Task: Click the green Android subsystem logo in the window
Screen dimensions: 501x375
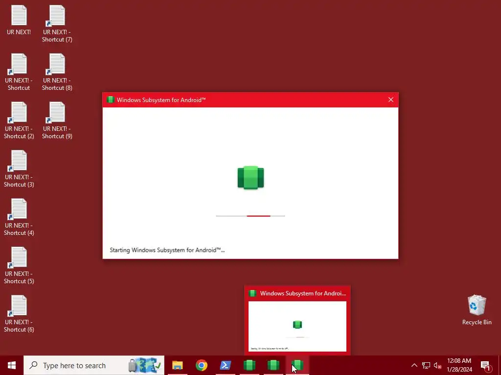Action: pos(250,178)
